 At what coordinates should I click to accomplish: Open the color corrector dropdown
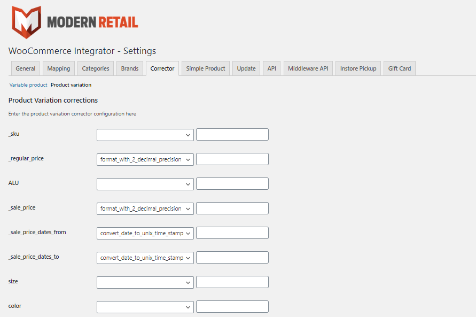pos(145,307)
